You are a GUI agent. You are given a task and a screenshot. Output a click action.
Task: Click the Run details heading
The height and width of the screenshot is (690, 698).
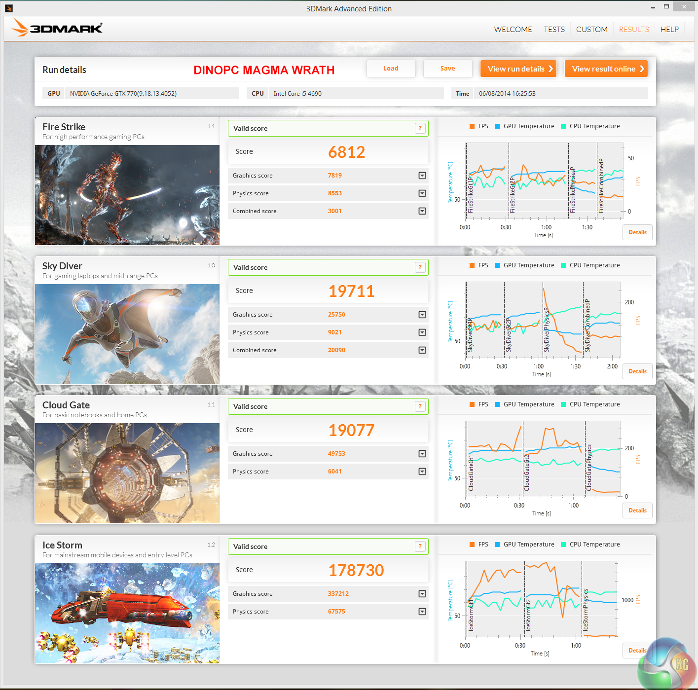click(x=64, y=70)
